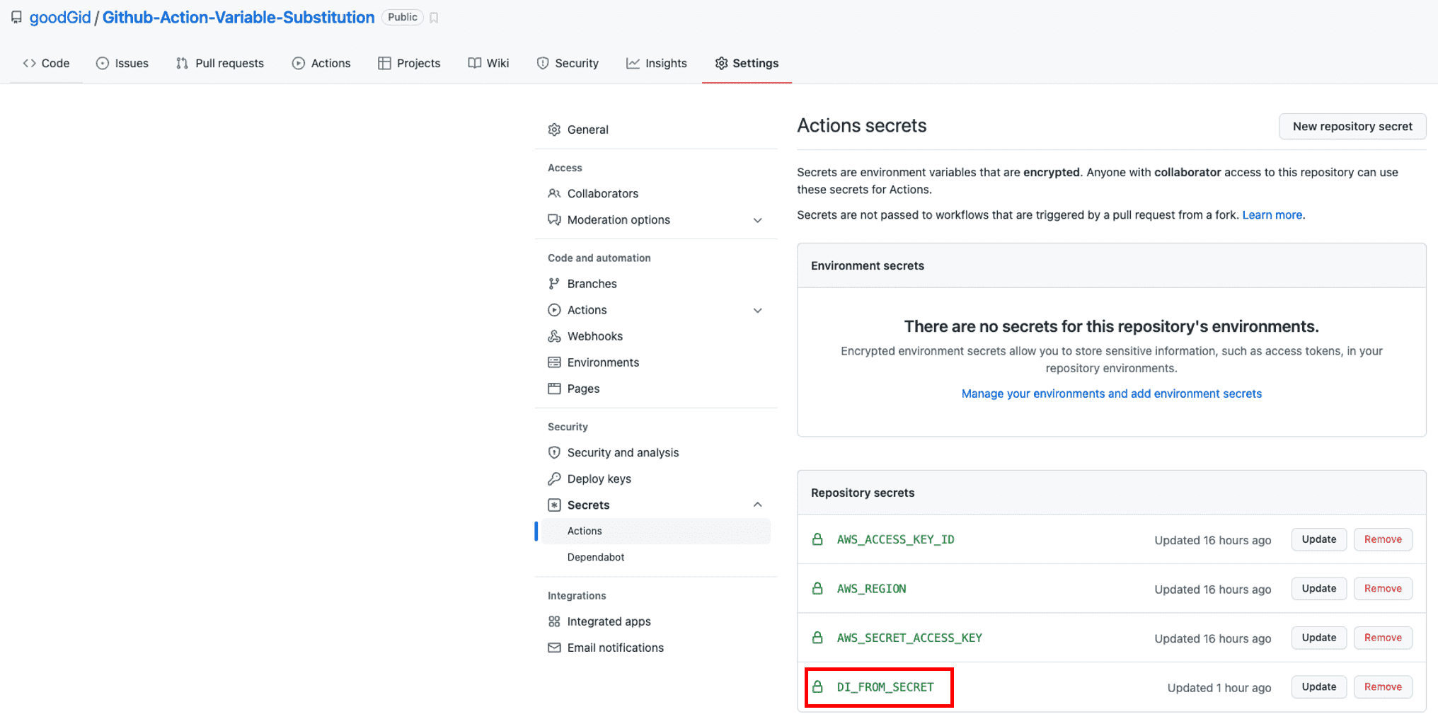The height and width of the screenshot is (724, 1438).
Task: Click the Collaborators people icon
Action: [554, 193]
